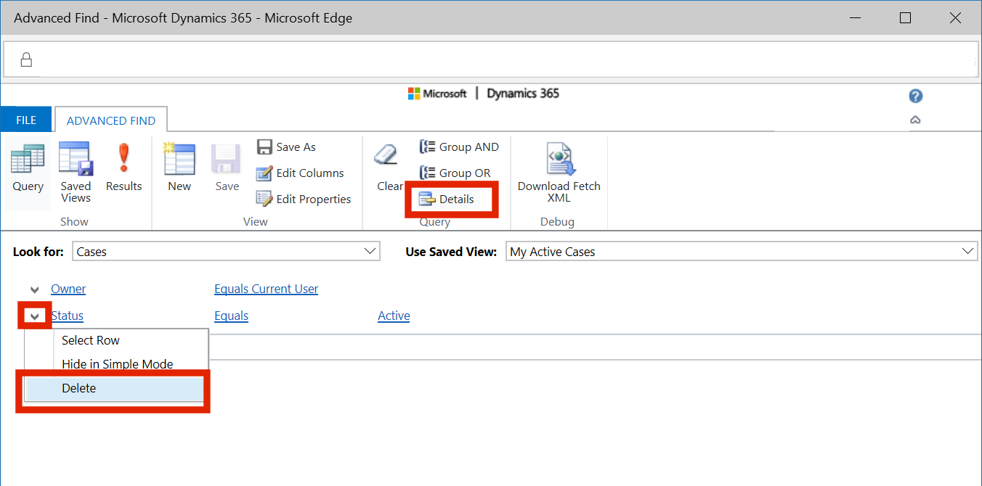Click the Microsoft logo
982x486 pixels.
coord(437,94)
